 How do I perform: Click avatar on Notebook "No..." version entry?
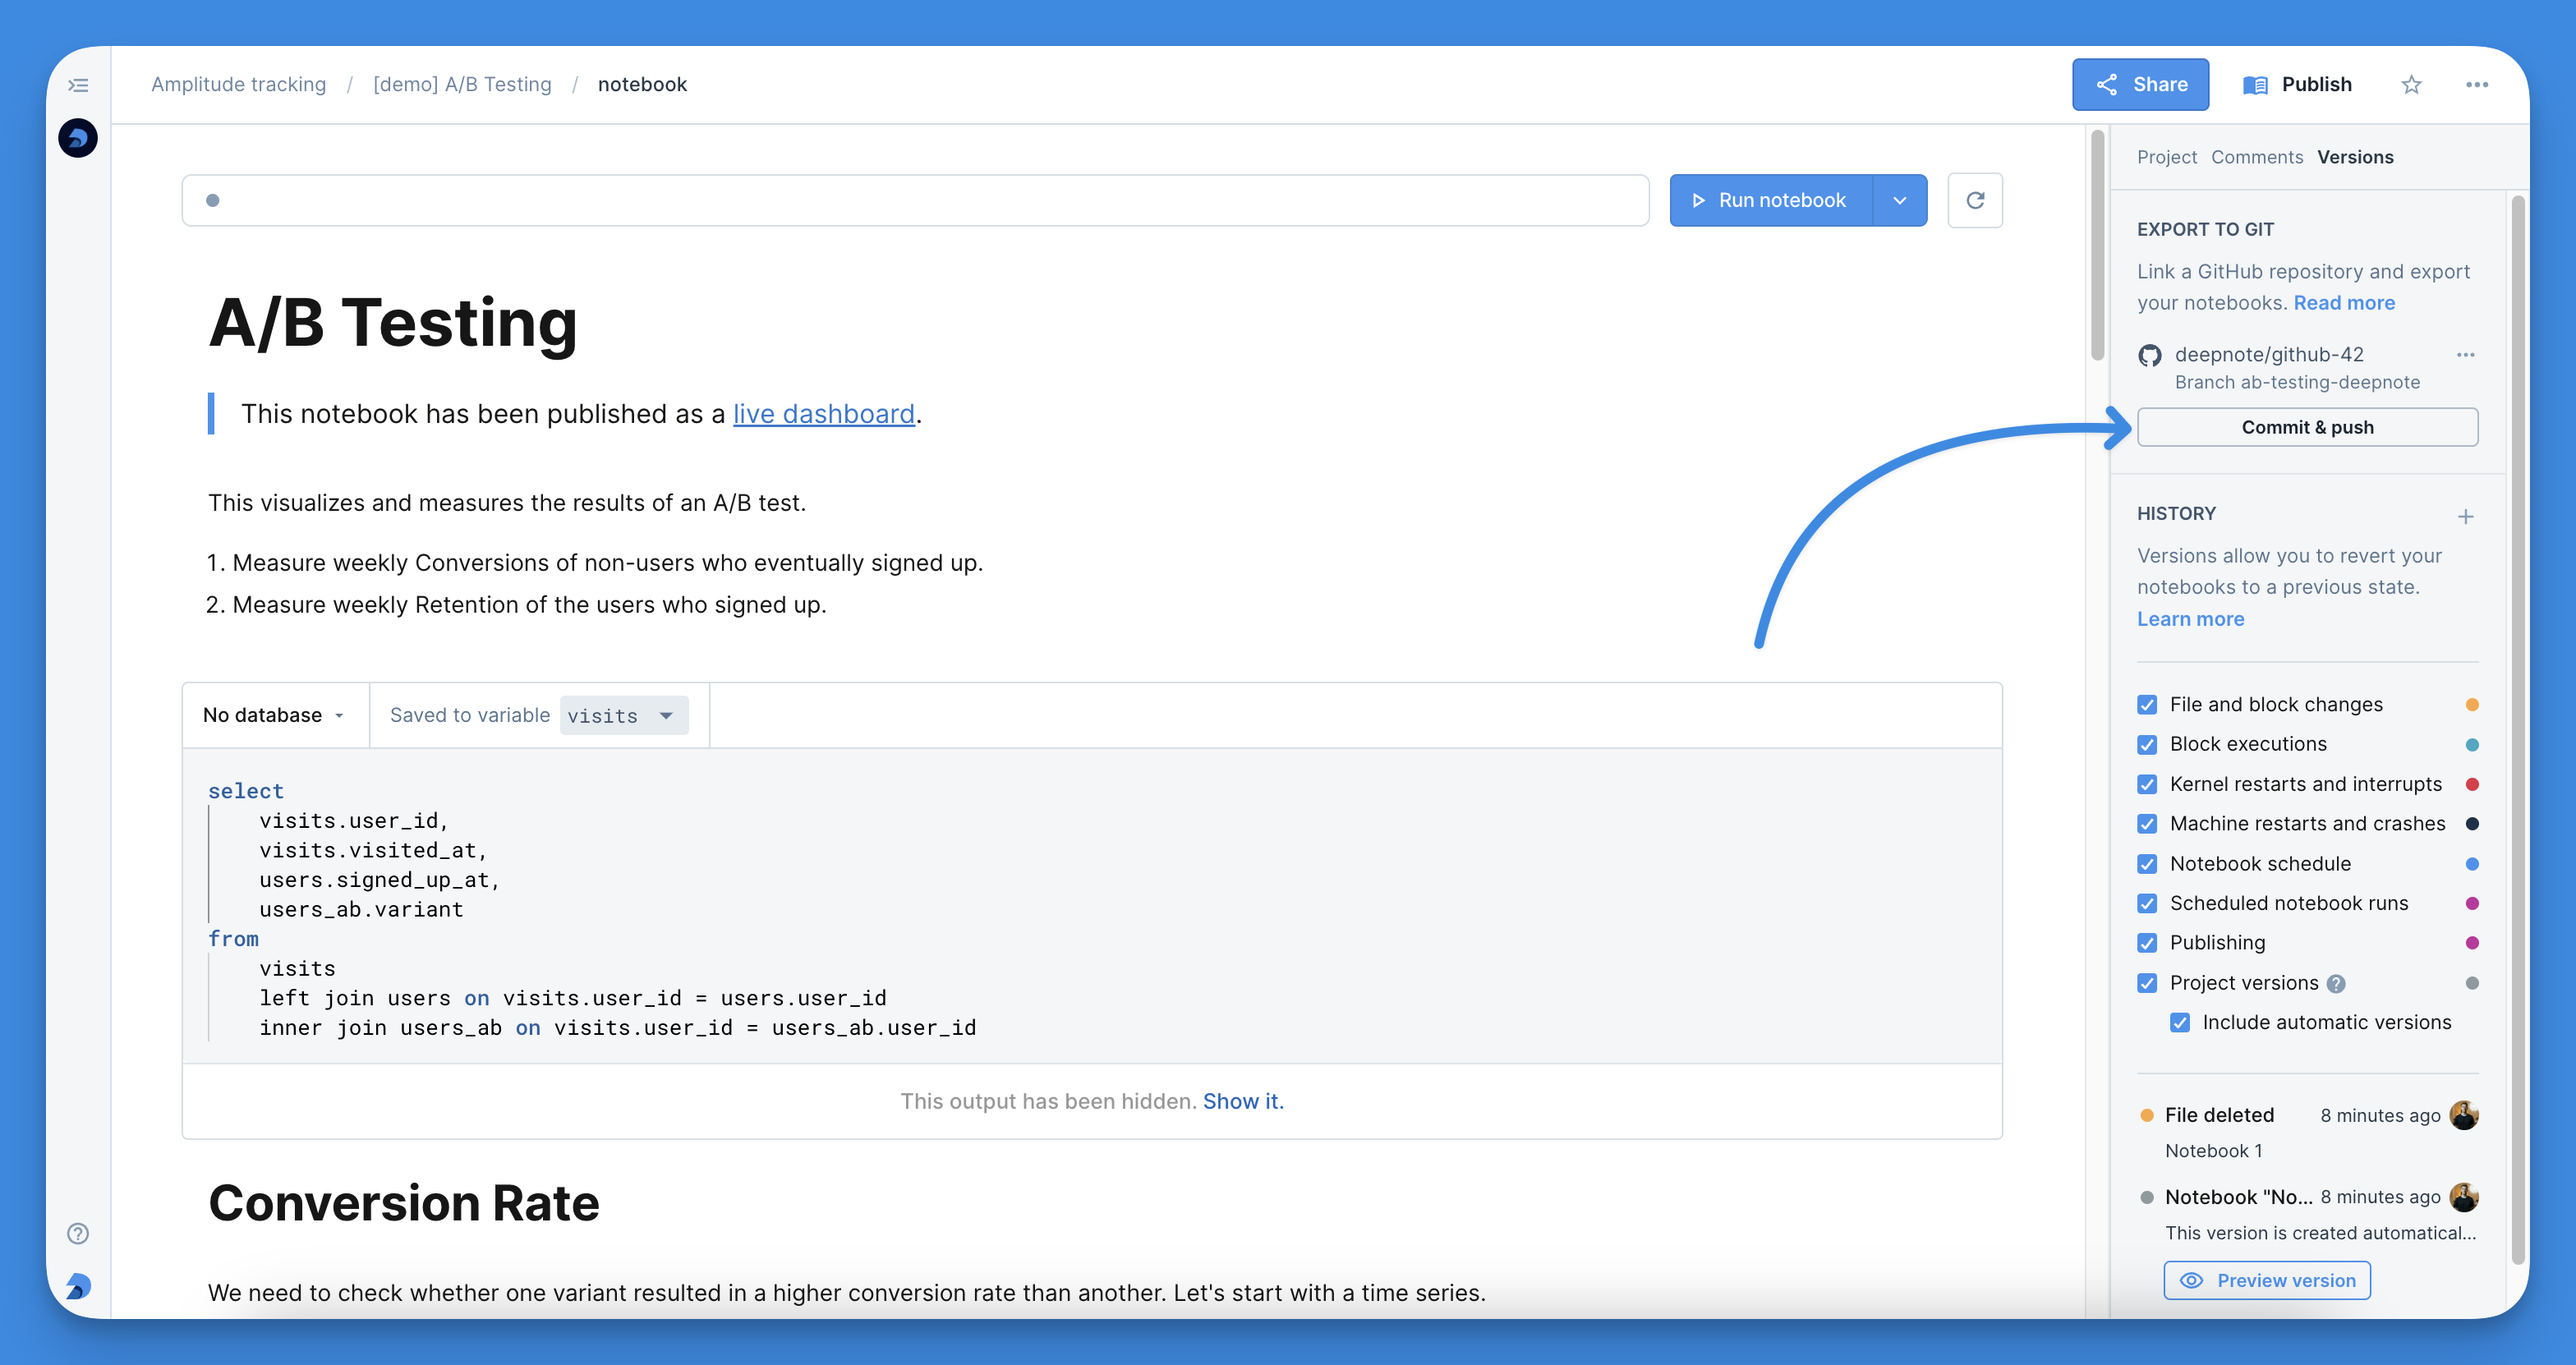click(x=2464, y=1197)
